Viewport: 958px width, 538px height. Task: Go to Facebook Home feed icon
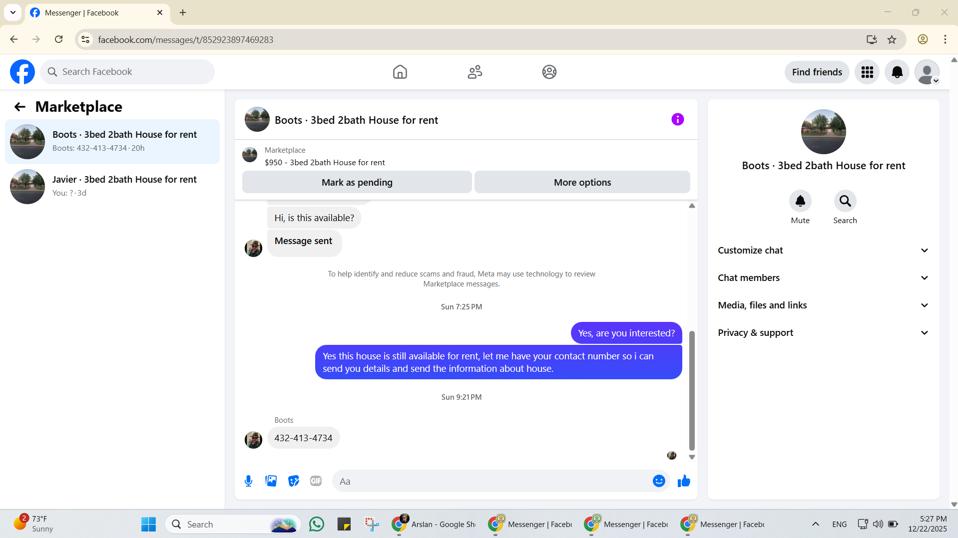coord(400,72)
